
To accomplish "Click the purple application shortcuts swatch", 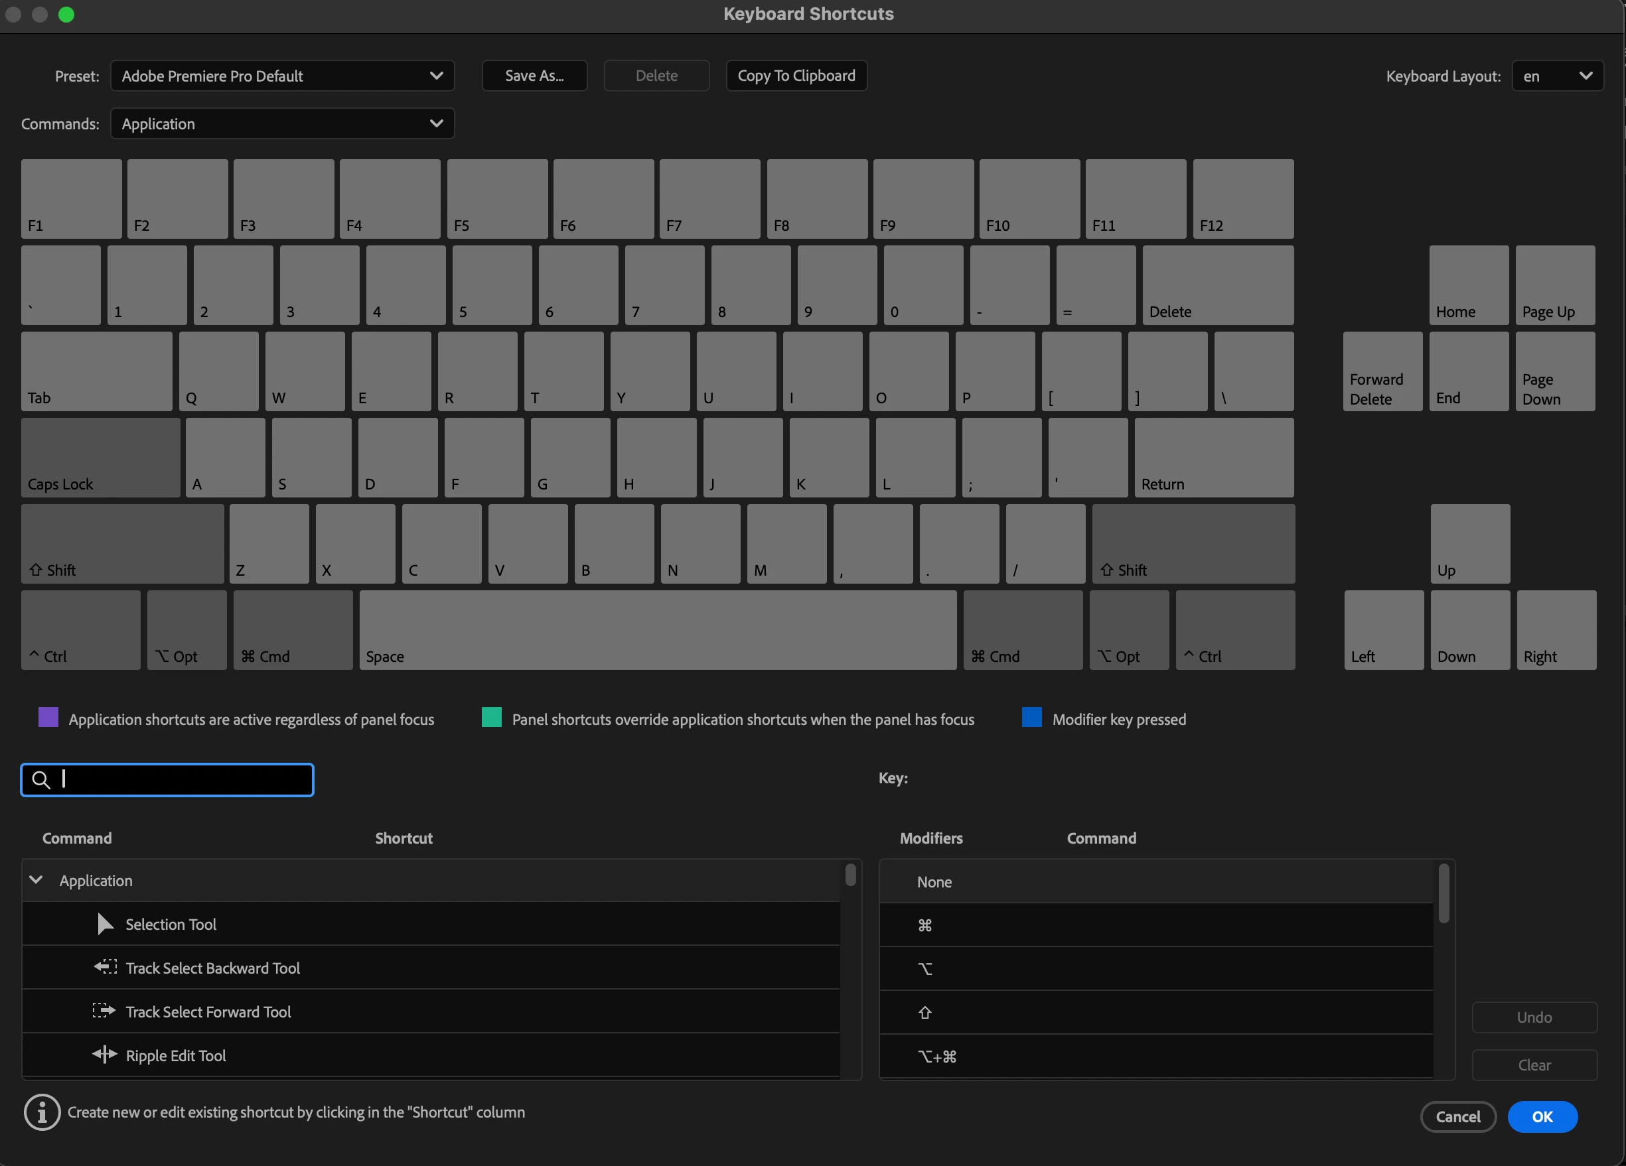I will (x=48, y=718).
